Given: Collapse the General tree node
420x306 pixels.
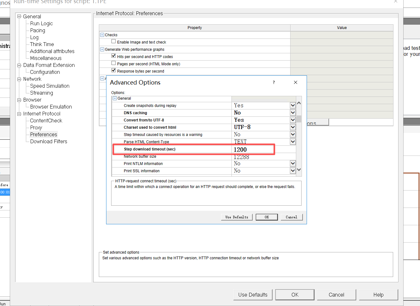Looking at the screenshot, I should [19, 16].
